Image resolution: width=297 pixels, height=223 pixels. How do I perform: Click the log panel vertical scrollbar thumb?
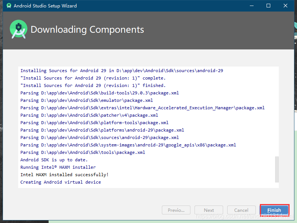[x=277, y=169]
